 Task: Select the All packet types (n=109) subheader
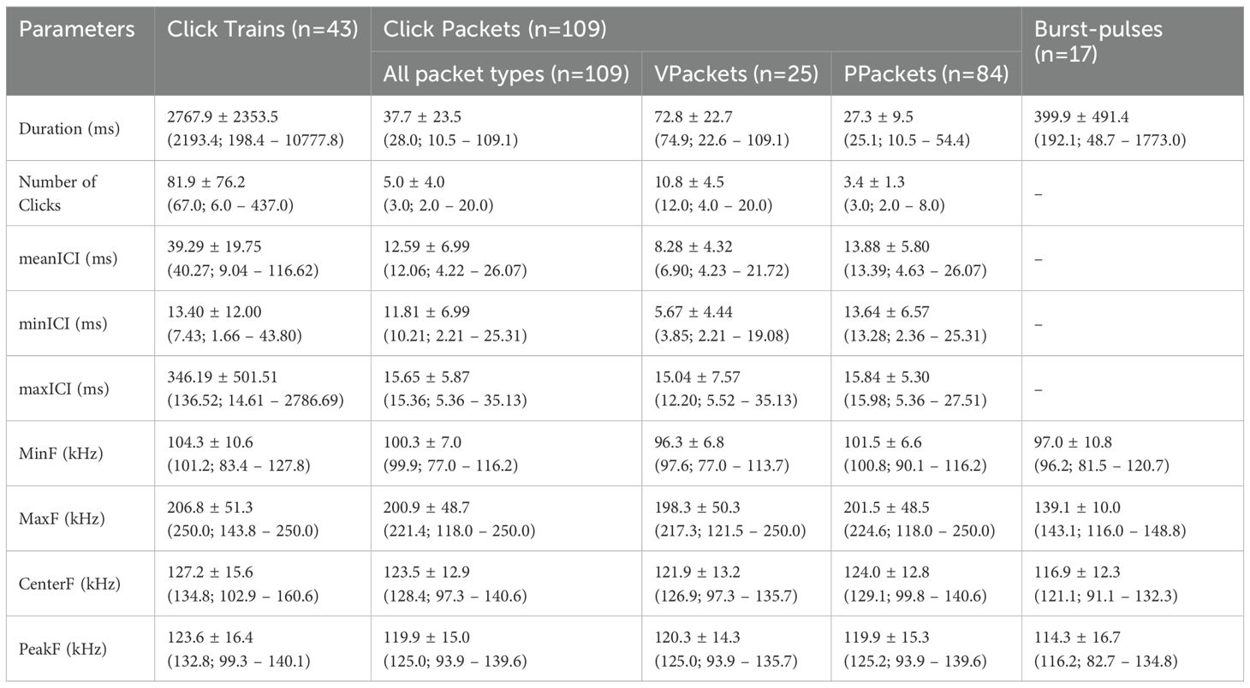pos(505,74)
